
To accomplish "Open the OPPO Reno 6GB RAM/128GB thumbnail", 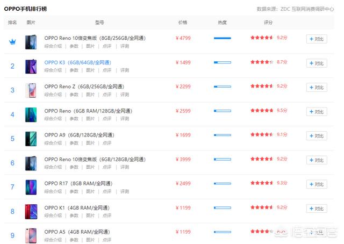I will [x=31, y=115].
